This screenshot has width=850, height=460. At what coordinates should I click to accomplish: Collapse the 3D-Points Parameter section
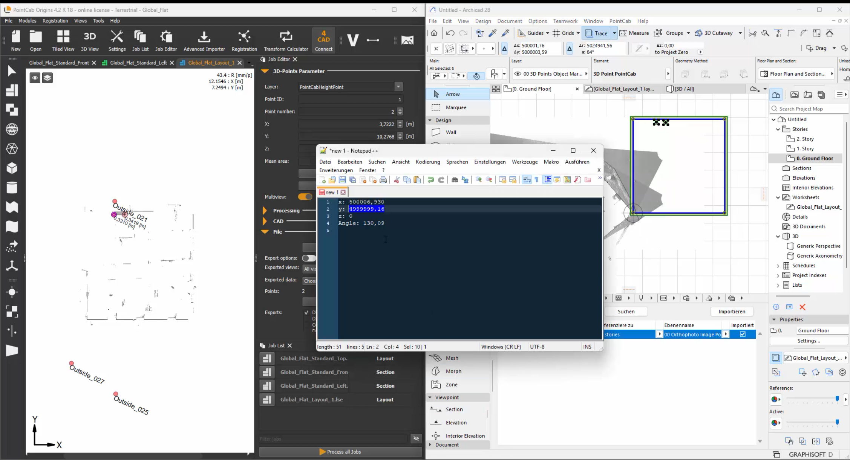(265, 71)
